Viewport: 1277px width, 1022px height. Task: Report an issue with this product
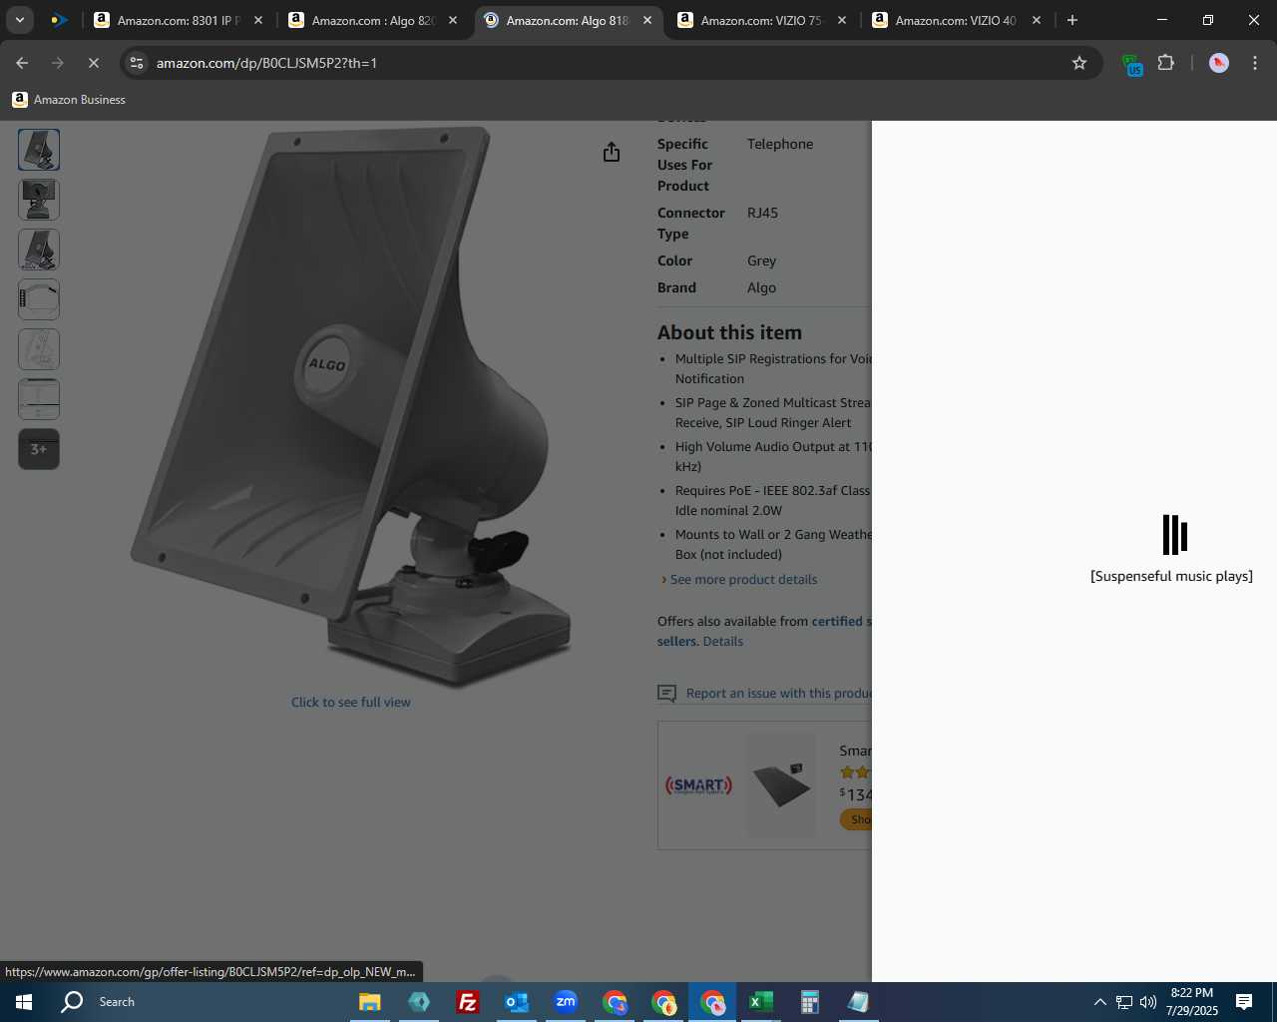point(779,694)
